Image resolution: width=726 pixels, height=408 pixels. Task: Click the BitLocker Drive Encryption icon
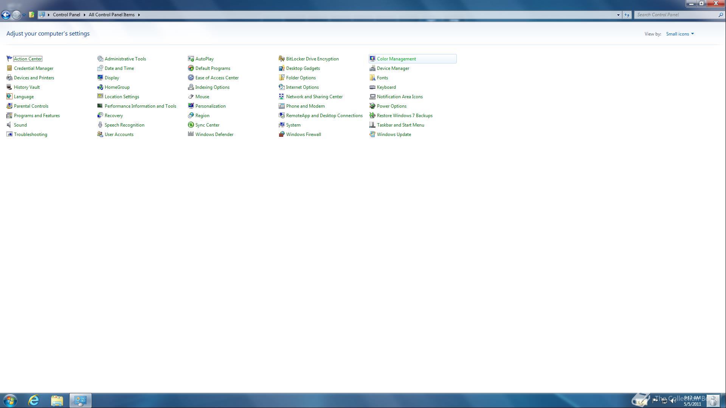click(282, 59)
